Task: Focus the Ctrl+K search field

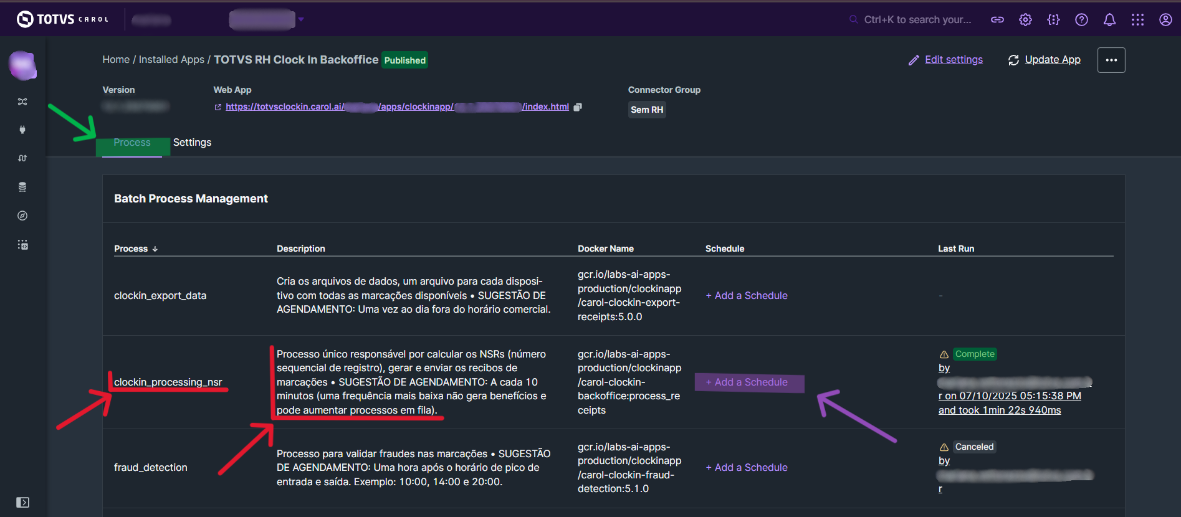Action: pyautogui.click(x=916, y=19)
